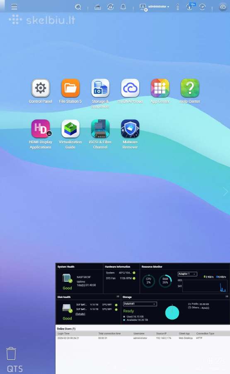Click the Username column header
230x374 pixels.
click(x=139, y=333)
